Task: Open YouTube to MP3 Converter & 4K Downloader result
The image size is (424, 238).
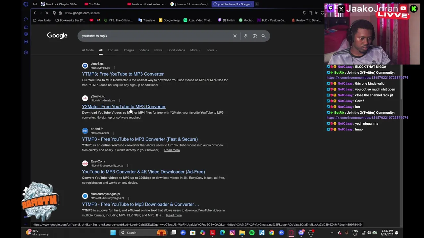Action: pyautogui.click(x=143, y=172)
